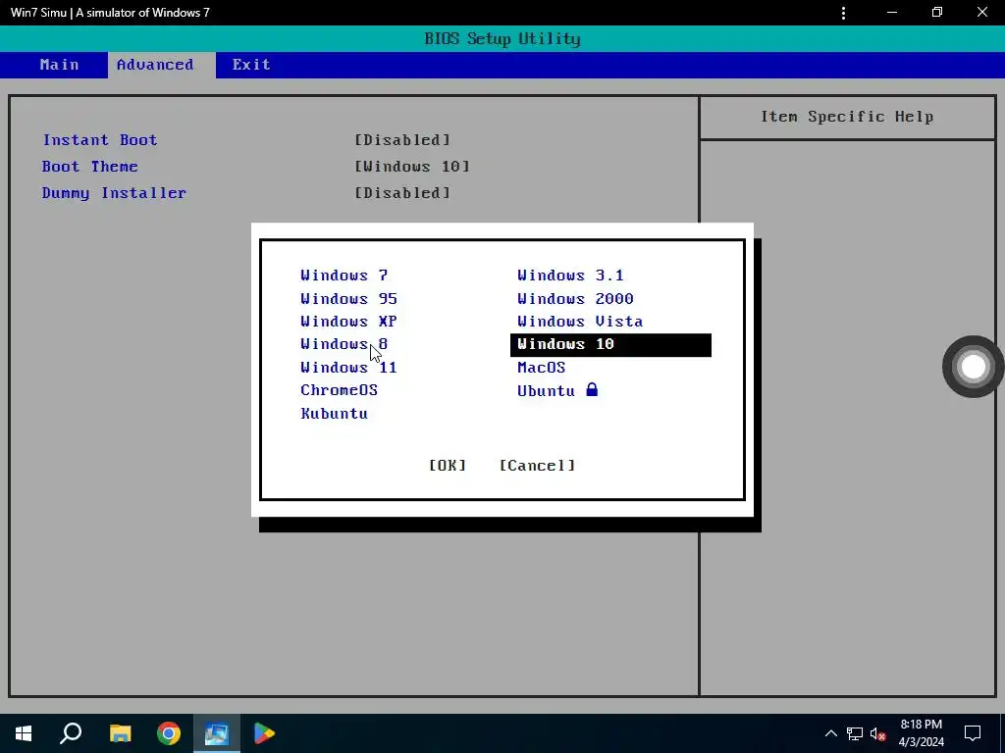Viewport: 1005px width, 753px height.
Task: Select Windows 2000 boot theme
Action: [575, 298]
